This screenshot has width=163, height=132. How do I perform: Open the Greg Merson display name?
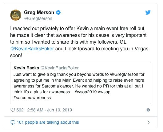pos(39,13)
